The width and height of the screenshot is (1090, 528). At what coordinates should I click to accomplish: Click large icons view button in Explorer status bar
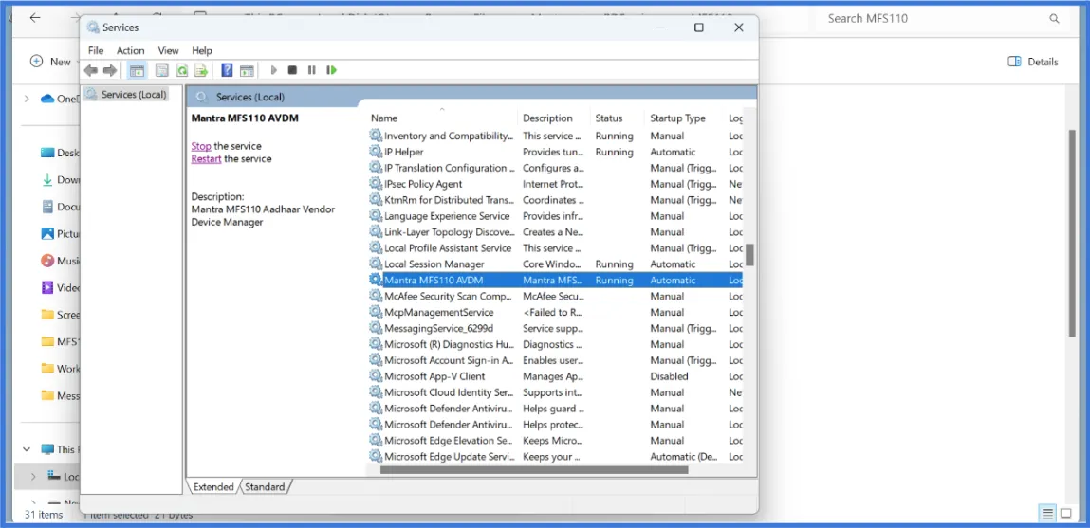(1065, 514)
